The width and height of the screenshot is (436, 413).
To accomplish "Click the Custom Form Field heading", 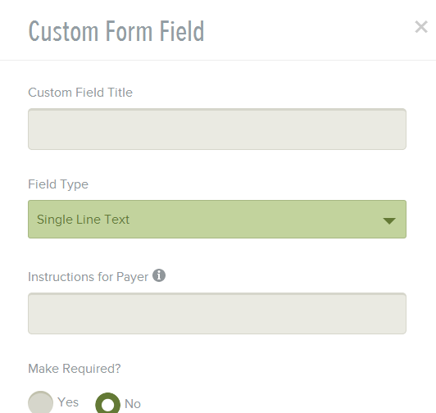I will (116, 31).
